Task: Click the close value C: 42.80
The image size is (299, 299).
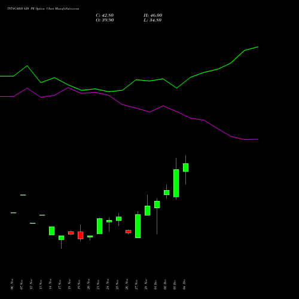Action: coord(105,16)
